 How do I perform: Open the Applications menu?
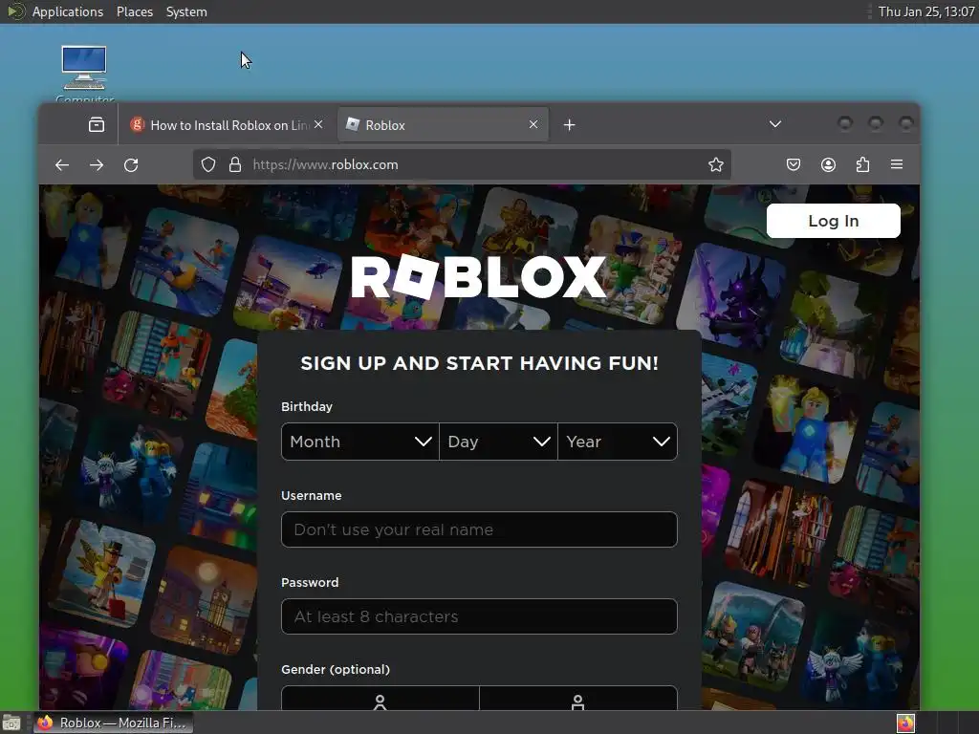(68, 11)
